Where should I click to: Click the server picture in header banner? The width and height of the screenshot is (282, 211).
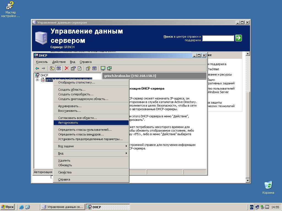coord(41,38)
